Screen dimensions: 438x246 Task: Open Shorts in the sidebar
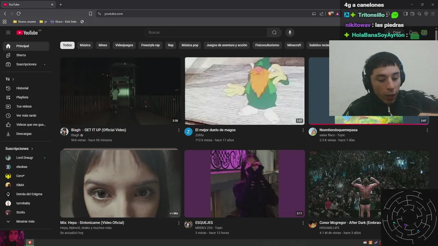(x=26, y=55)
